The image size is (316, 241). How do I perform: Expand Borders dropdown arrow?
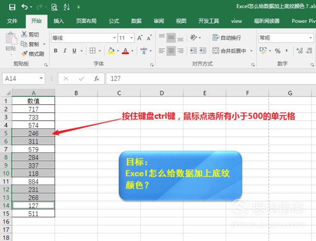coord(100,51)
